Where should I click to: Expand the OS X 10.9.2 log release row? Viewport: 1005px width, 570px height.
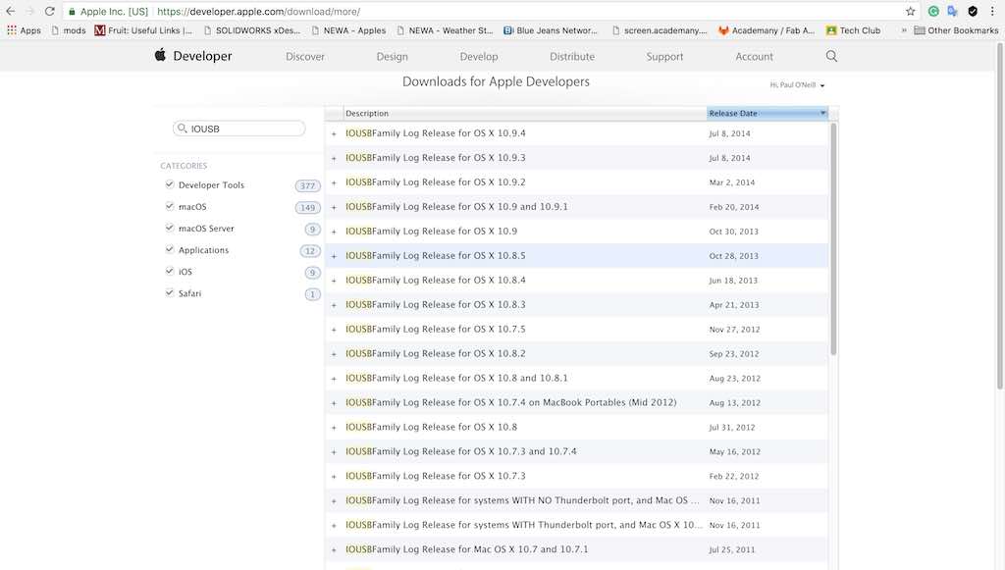click(x=334, y=182)
